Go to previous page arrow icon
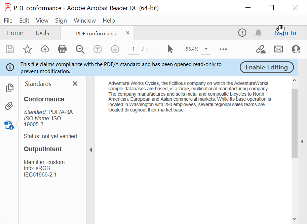 [x=98, y=49]
